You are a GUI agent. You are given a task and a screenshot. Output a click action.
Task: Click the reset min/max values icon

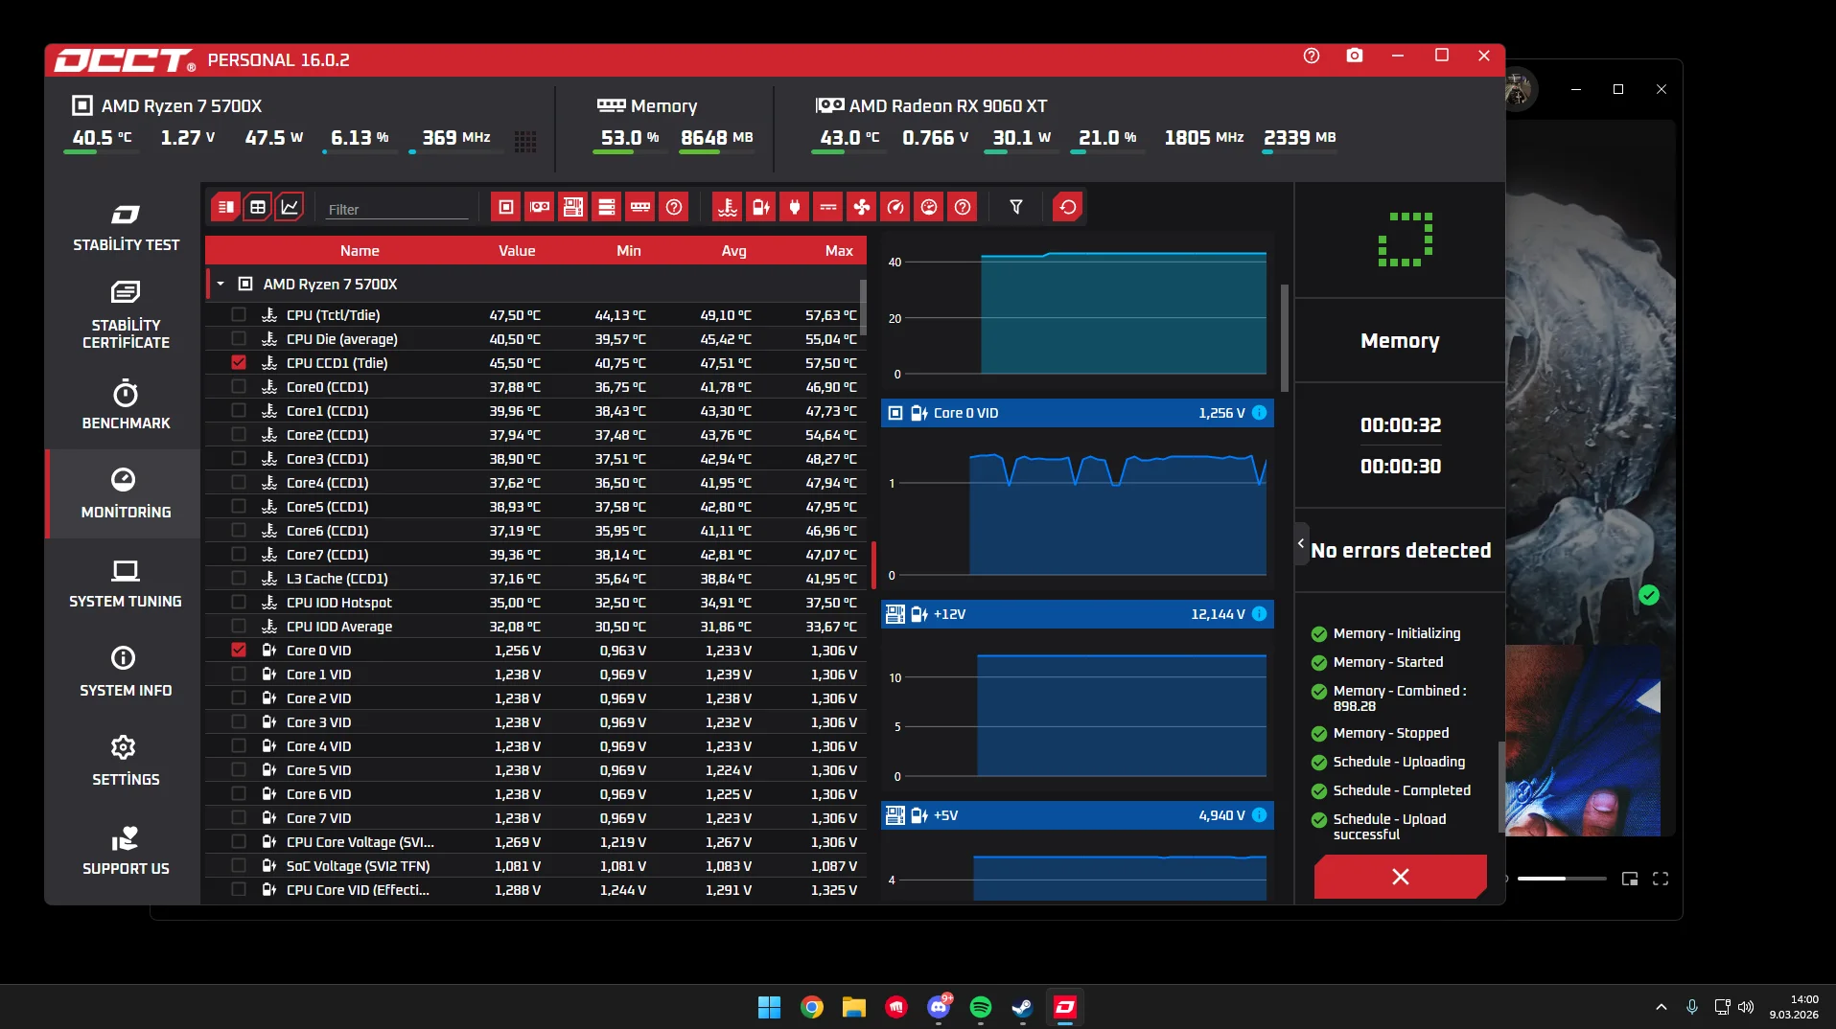[1067, 207]
